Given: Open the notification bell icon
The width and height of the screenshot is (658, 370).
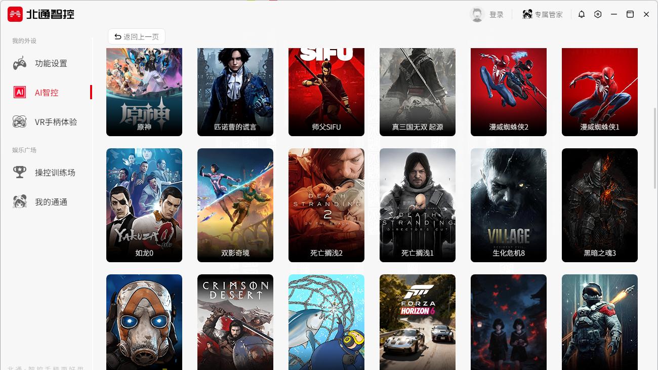Looking at the screenshot, I should coord(582,14).
